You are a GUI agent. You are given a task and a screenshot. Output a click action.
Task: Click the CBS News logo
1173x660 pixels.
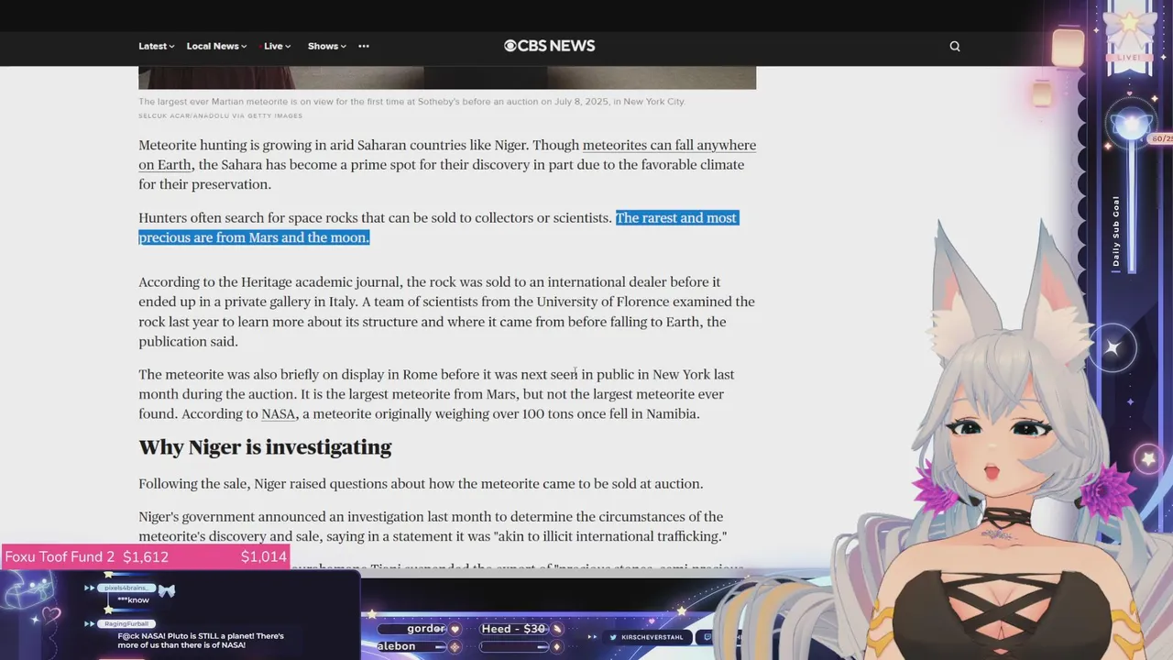(549, 46)
